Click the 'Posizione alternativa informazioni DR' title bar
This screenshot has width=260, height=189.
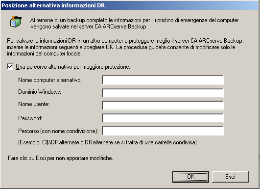pos(129,5)
